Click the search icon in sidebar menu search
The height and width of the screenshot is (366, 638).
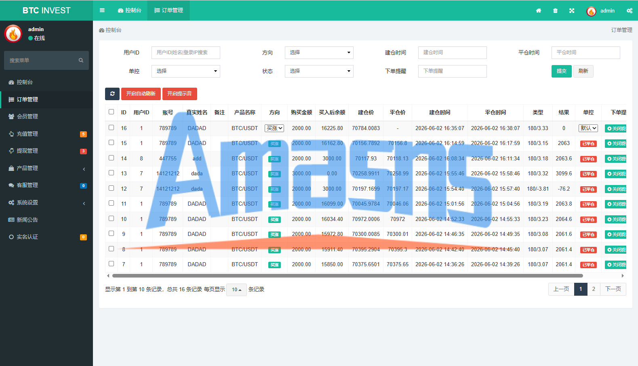click(81, 61)
